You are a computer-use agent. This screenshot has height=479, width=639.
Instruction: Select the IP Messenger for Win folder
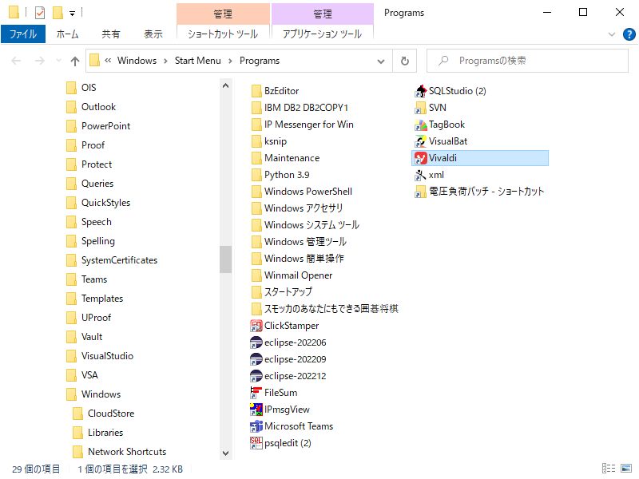point(303,125)
